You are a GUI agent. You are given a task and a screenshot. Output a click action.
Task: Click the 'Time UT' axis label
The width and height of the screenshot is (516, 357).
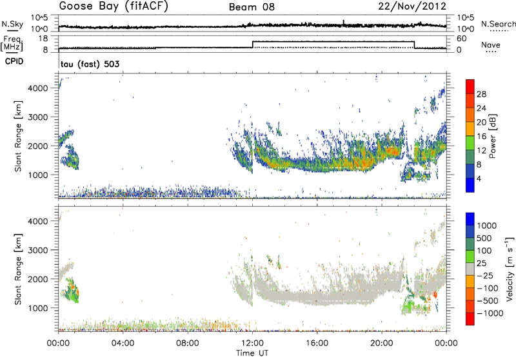[252, 353]
